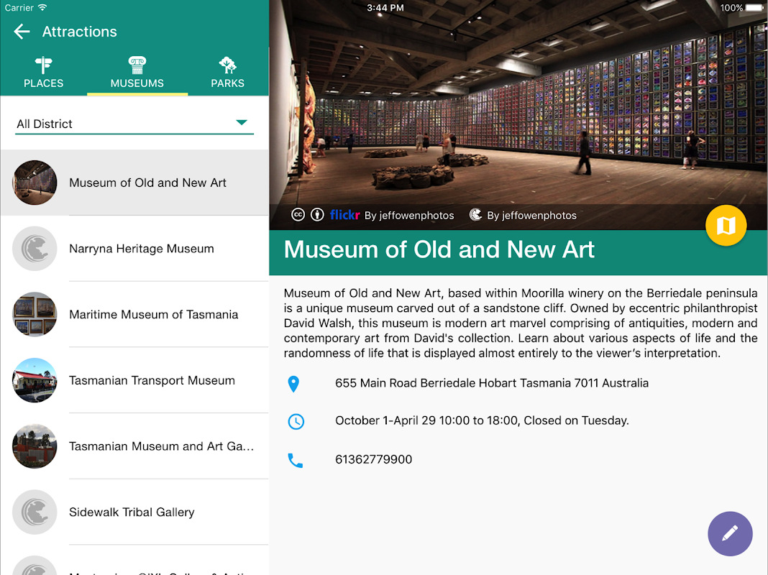Open Tasmanian Transport Museum entry

click(x=134, y=380)
